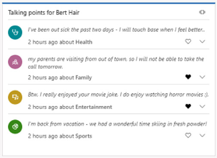The width and height of the screenshot is (217, 158).
Task: Open the 'my parents are visiting' message
Action: pyautogui.click(x=116, y=63)
